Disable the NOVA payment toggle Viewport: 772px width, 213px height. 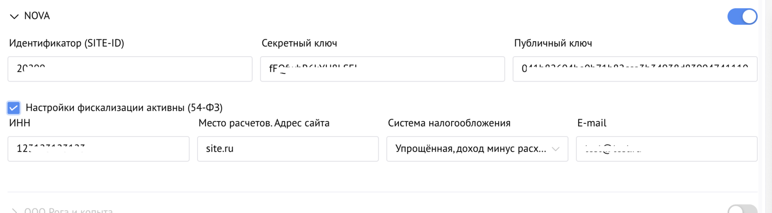point(742,16)
